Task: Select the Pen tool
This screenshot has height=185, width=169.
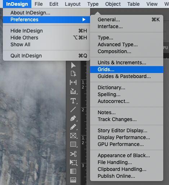Action: pos(74,118)
